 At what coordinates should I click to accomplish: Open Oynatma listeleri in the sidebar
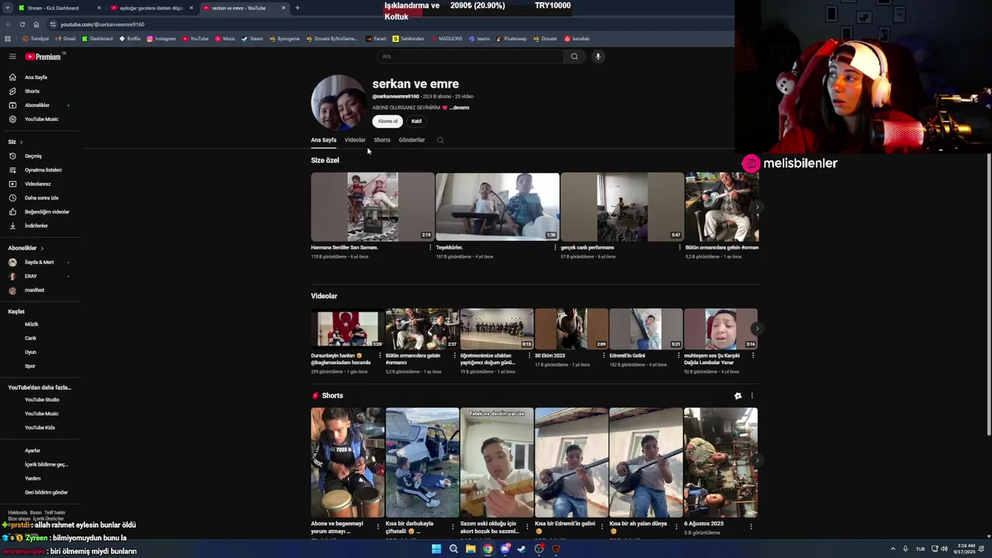pos(42,170)
